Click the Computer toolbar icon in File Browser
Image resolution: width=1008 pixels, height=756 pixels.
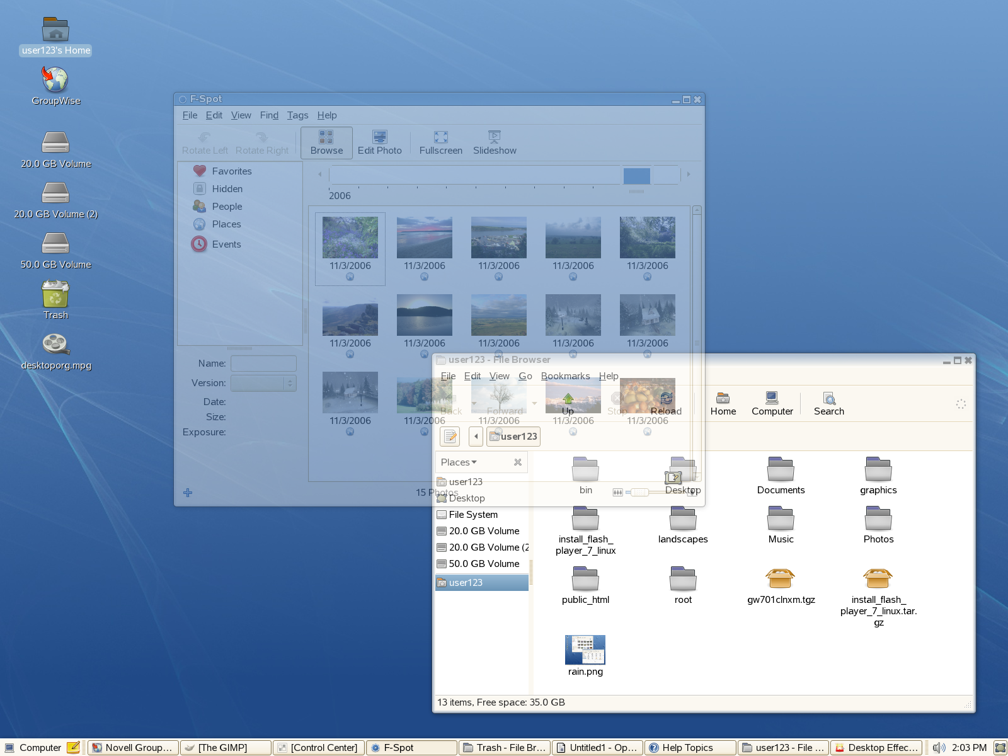coord(772,403)
